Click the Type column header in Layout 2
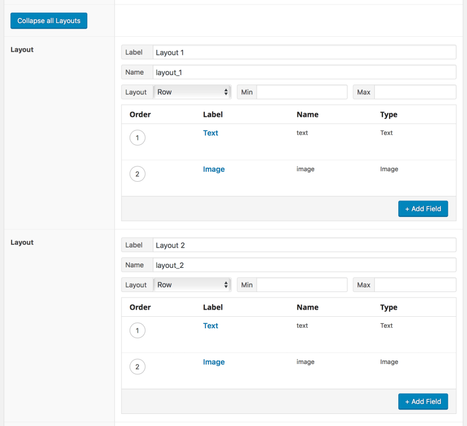467x426 pixels. 388,307
